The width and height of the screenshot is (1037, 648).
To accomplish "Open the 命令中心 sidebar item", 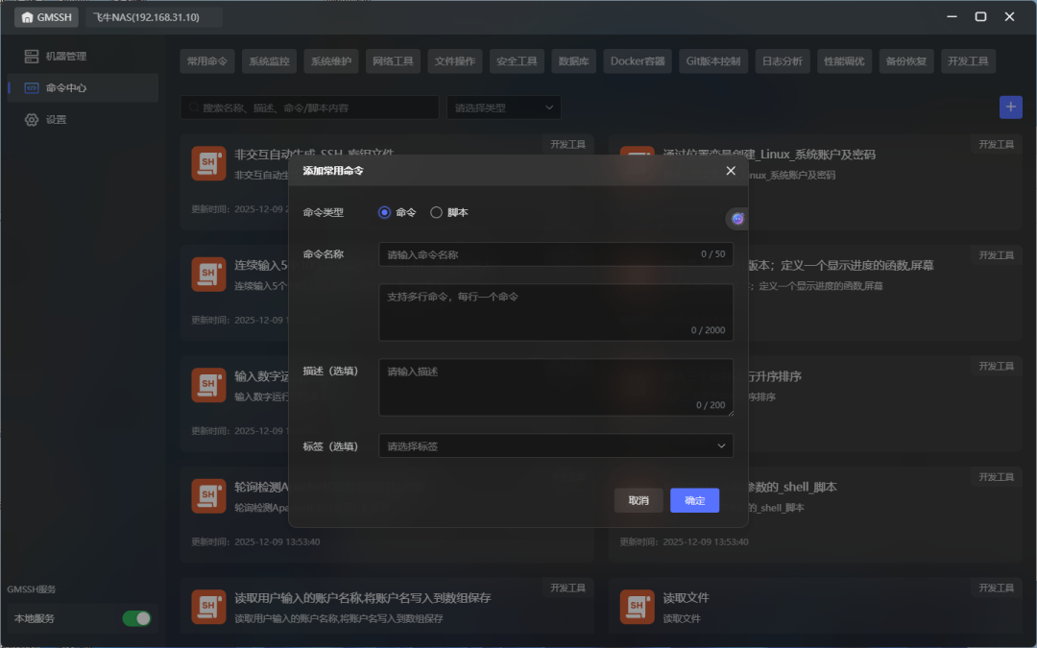I will [83, 88].
